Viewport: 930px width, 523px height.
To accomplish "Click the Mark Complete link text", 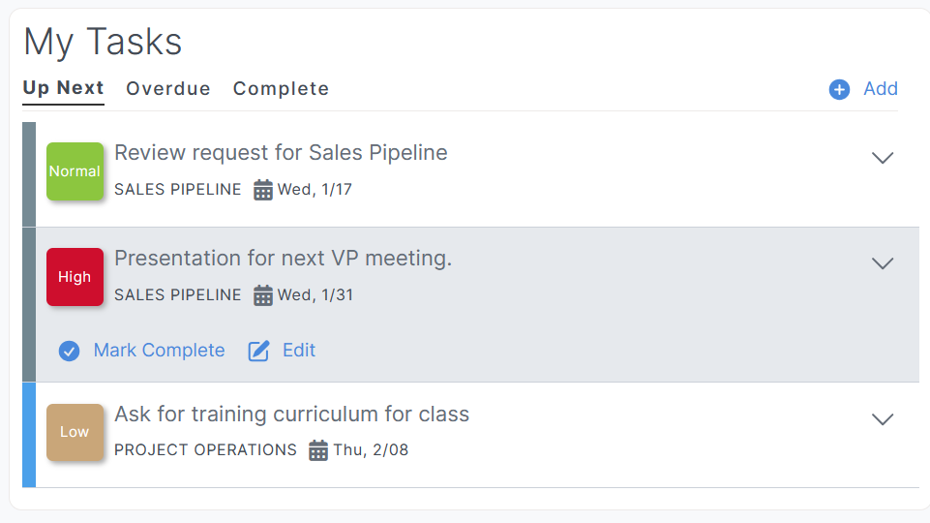I will click(159, 351).
